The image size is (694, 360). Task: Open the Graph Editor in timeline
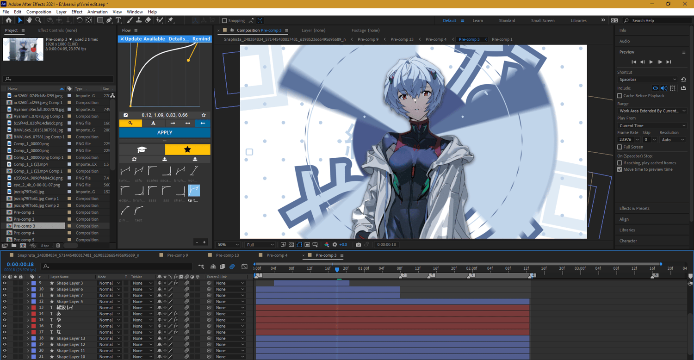(x=244, y=267)
